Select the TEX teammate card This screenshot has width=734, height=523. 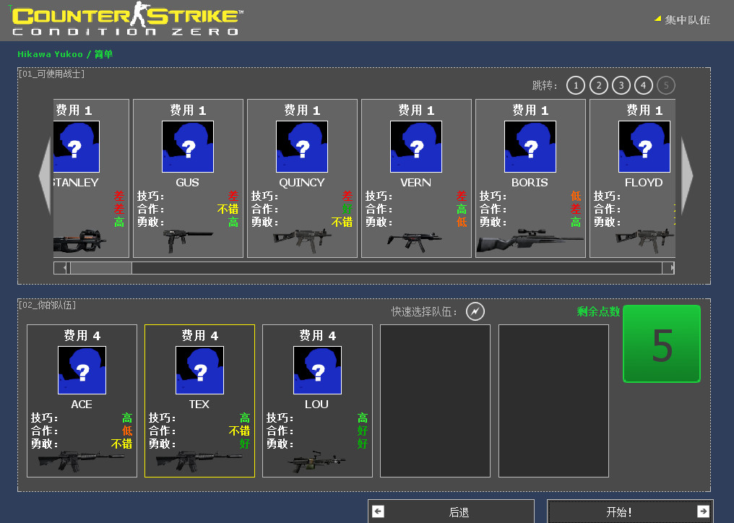pyautogui.click(x=199, y=401)
